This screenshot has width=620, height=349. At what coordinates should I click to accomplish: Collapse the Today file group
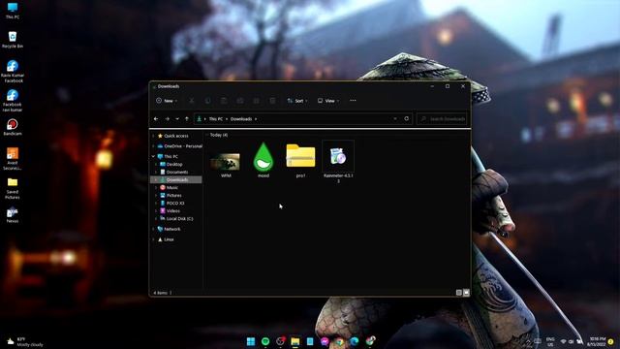click(x=207, y=135)
